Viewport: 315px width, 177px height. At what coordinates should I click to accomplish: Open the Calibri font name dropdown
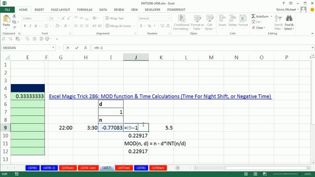(48, 18)
